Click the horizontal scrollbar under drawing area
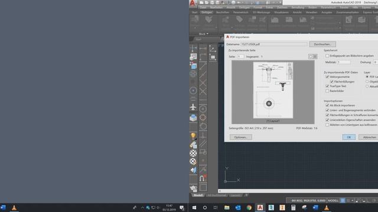Viewport: 378px width, 212px height. point(298,191)
